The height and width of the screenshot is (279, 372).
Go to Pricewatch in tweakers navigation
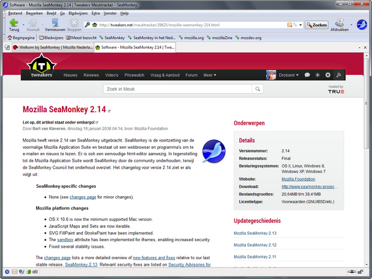point(134,75)
